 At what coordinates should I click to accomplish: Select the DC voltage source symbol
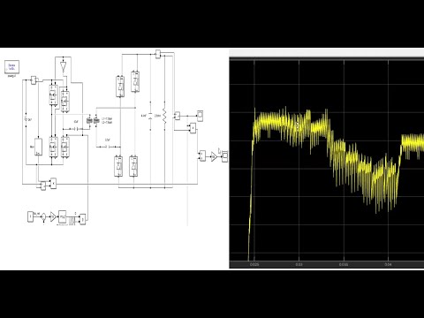[26, 119]
